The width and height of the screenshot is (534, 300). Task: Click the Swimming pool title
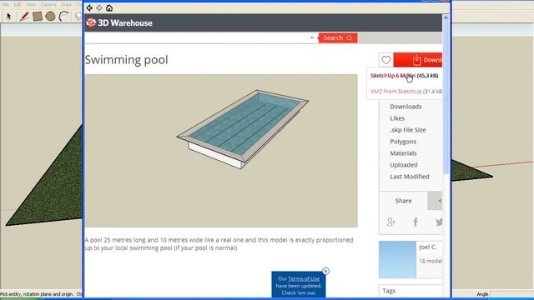pyautogui.click(x=126, y=60)
